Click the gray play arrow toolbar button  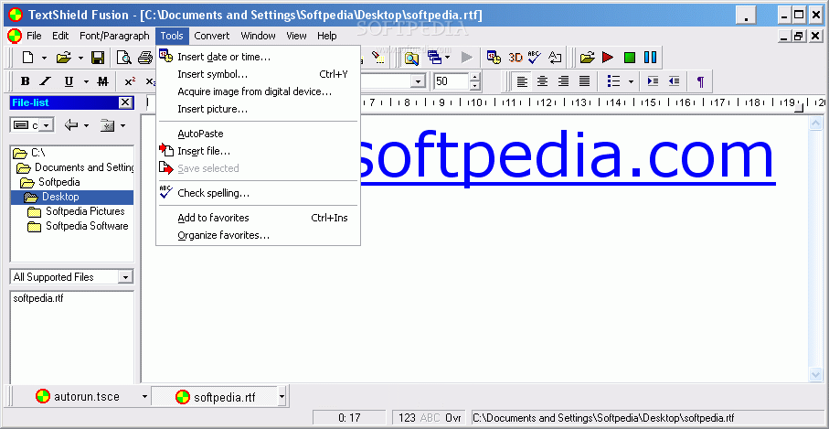pyautogui.click(x=467, y=57)
